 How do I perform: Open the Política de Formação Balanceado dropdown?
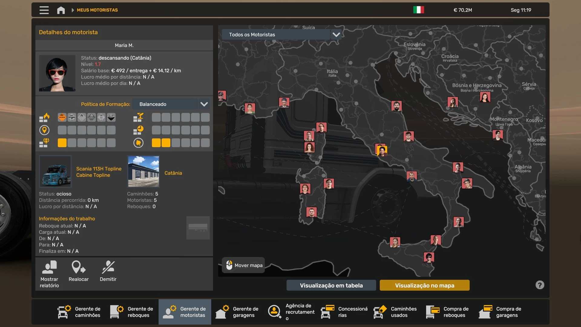(165, 104)
